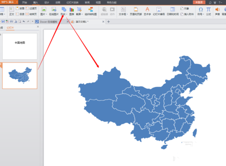Click the 对象 object icon
This screenshot has width=226, height=166.
coord(182,9)
